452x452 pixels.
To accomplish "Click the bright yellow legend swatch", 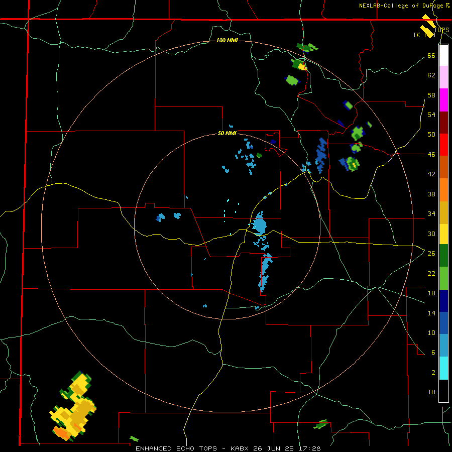I will click(443, 234).
